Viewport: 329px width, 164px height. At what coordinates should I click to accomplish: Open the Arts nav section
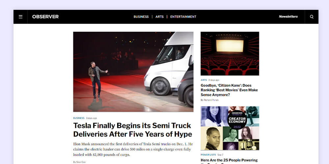(160, 17)
